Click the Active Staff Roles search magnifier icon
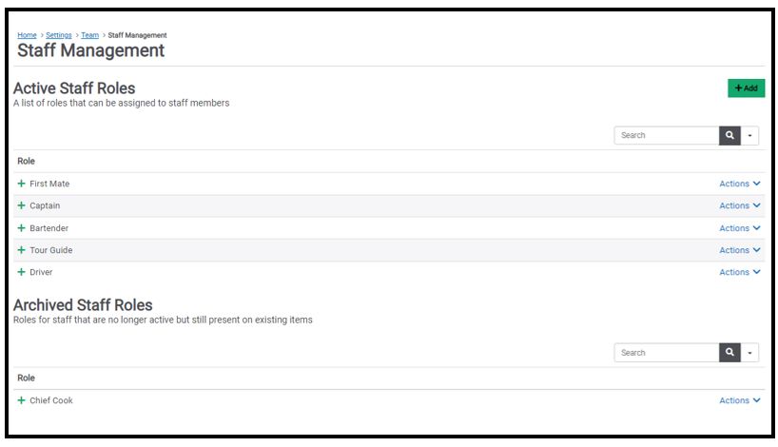778x447 pixels. tap(729, 135)
